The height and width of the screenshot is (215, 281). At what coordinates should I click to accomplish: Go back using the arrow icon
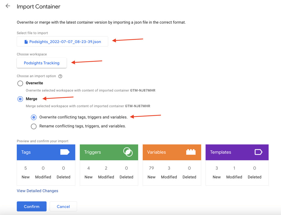tap(8, 6)
